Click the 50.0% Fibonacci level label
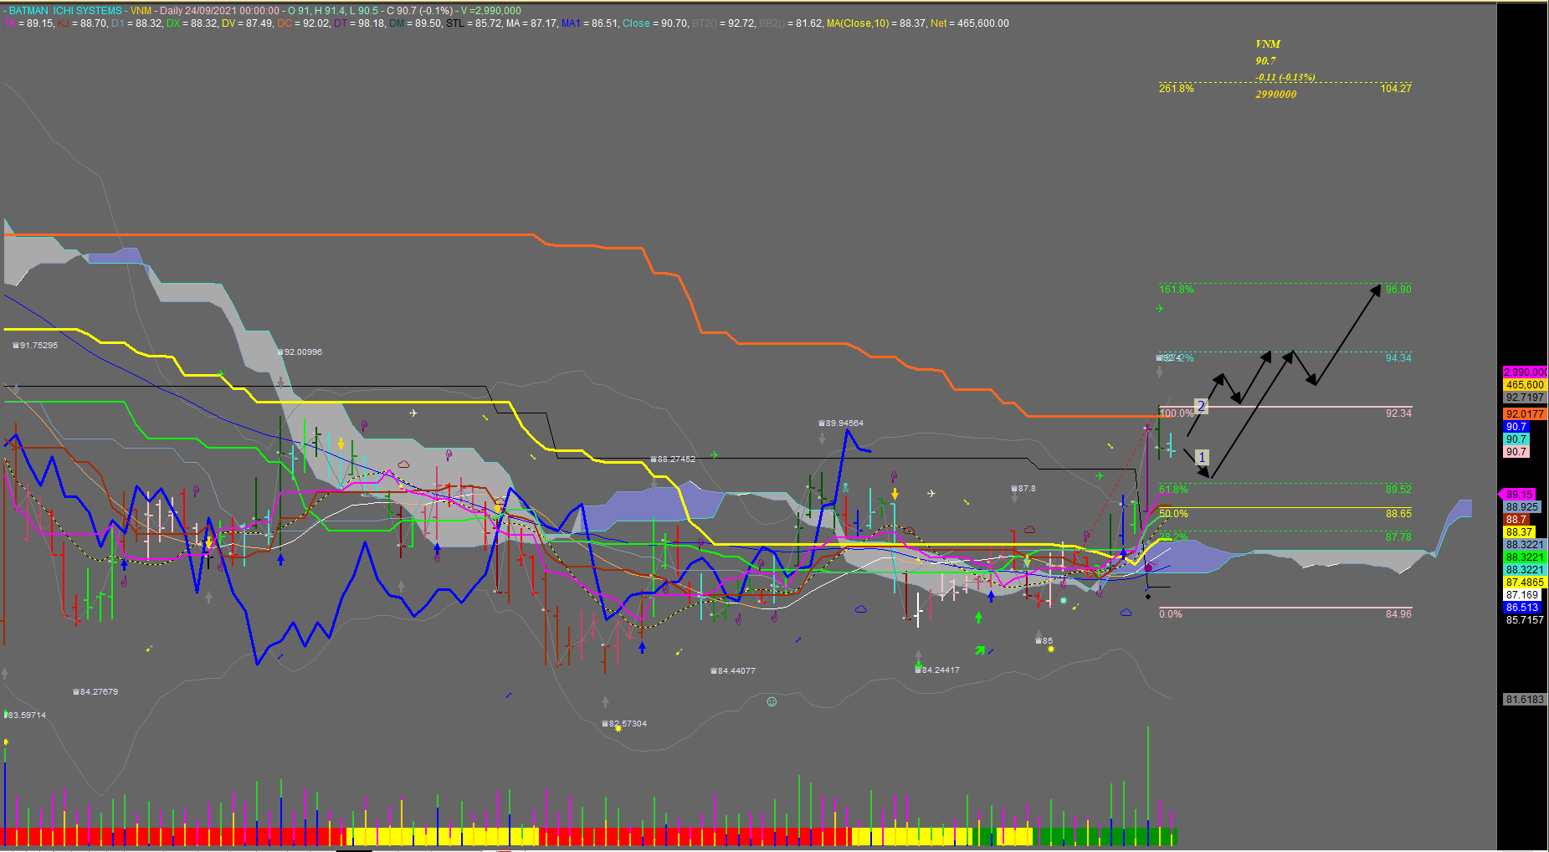The image size is (1549, 852). (x=1173, y=513)
